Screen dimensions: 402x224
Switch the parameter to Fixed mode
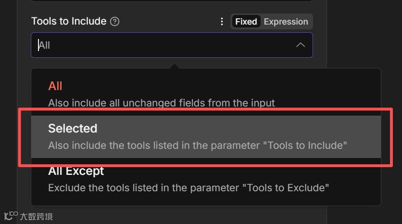point(246,22)
